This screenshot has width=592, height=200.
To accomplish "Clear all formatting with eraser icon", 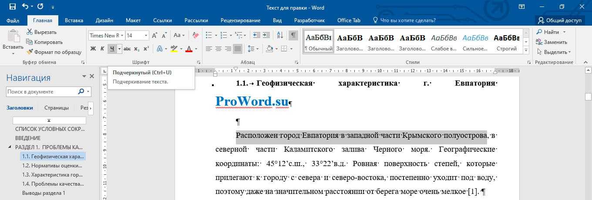I will [x=195, y=35].
